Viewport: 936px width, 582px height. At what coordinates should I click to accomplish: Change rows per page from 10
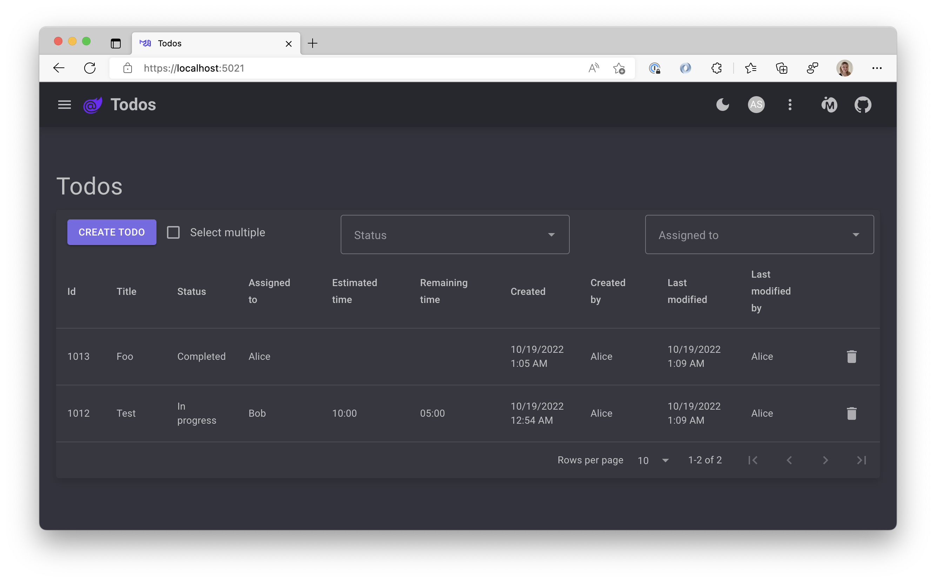653,460
